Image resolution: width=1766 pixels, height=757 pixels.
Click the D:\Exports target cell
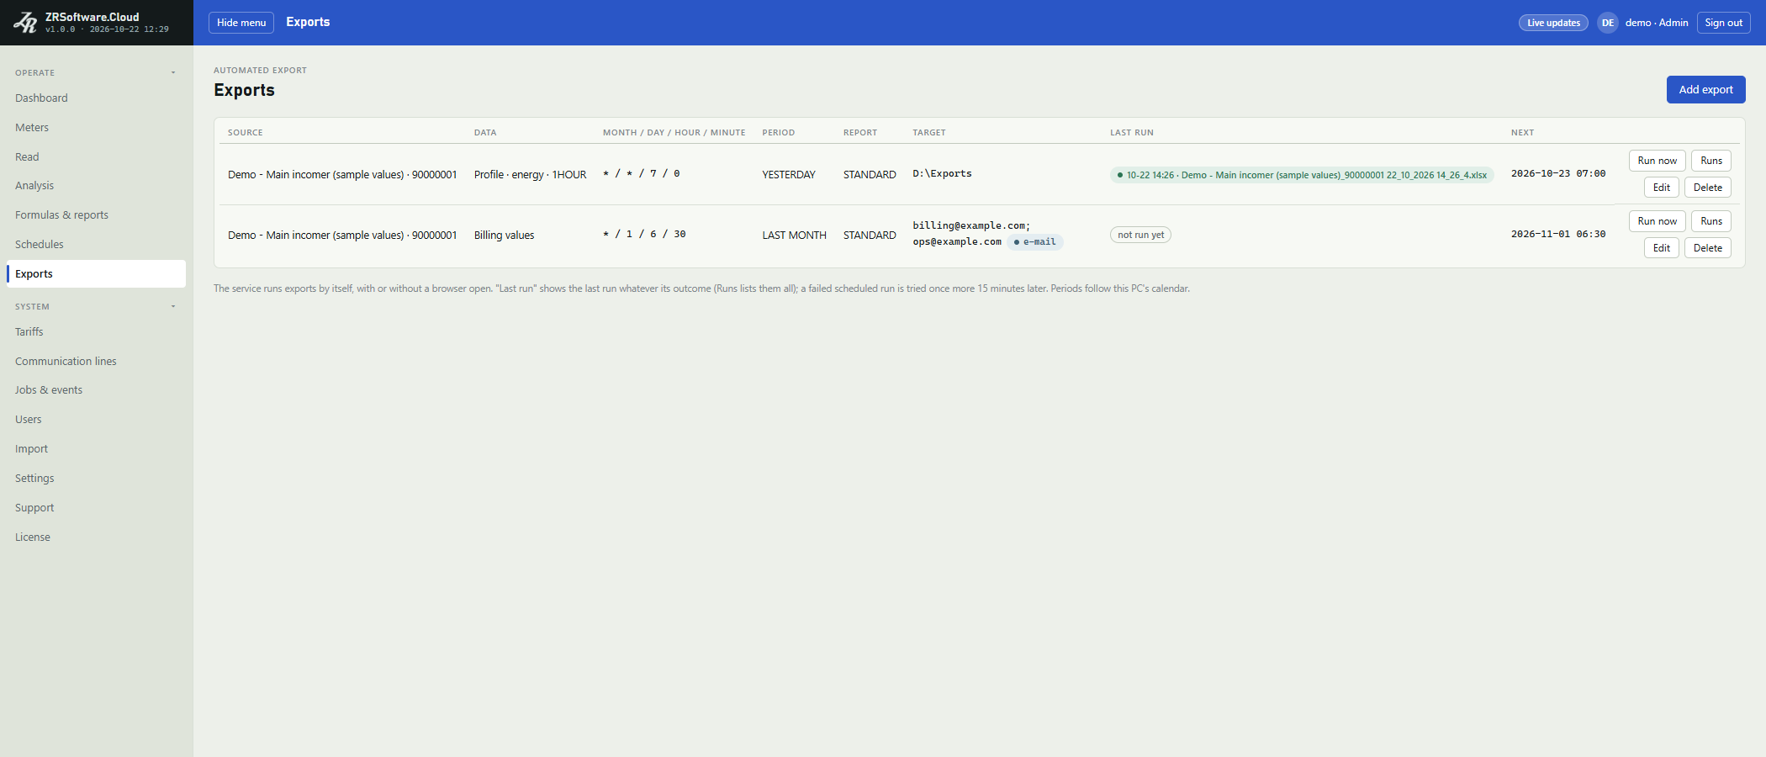pos(942,174)
